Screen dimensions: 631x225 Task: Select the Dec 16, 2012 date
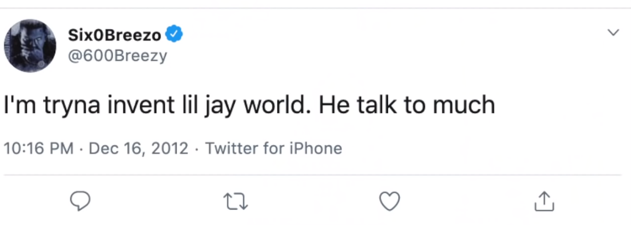coord(138,149)
